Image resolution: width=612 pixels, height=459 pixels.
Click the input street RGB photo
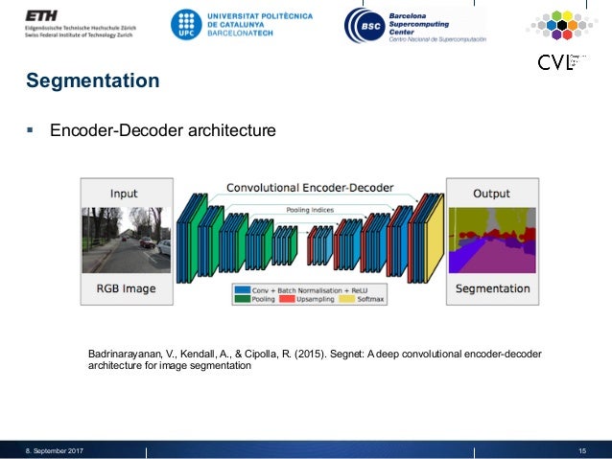pyautogui.click(x=127, y=240)
